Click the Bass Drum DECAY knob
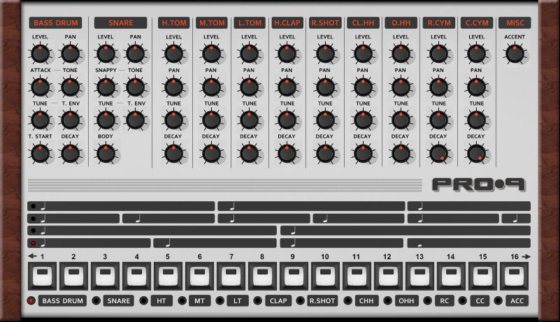The height and width of the screenshot is (322, 560). pos(70,154)
